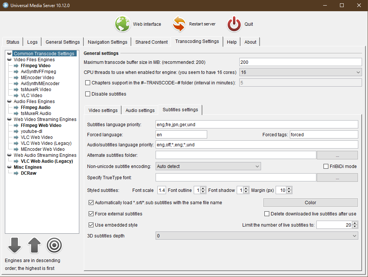Increase live subtitles limit up arrow
Viewport: 368px width, 277px height.
coord(355,223)
